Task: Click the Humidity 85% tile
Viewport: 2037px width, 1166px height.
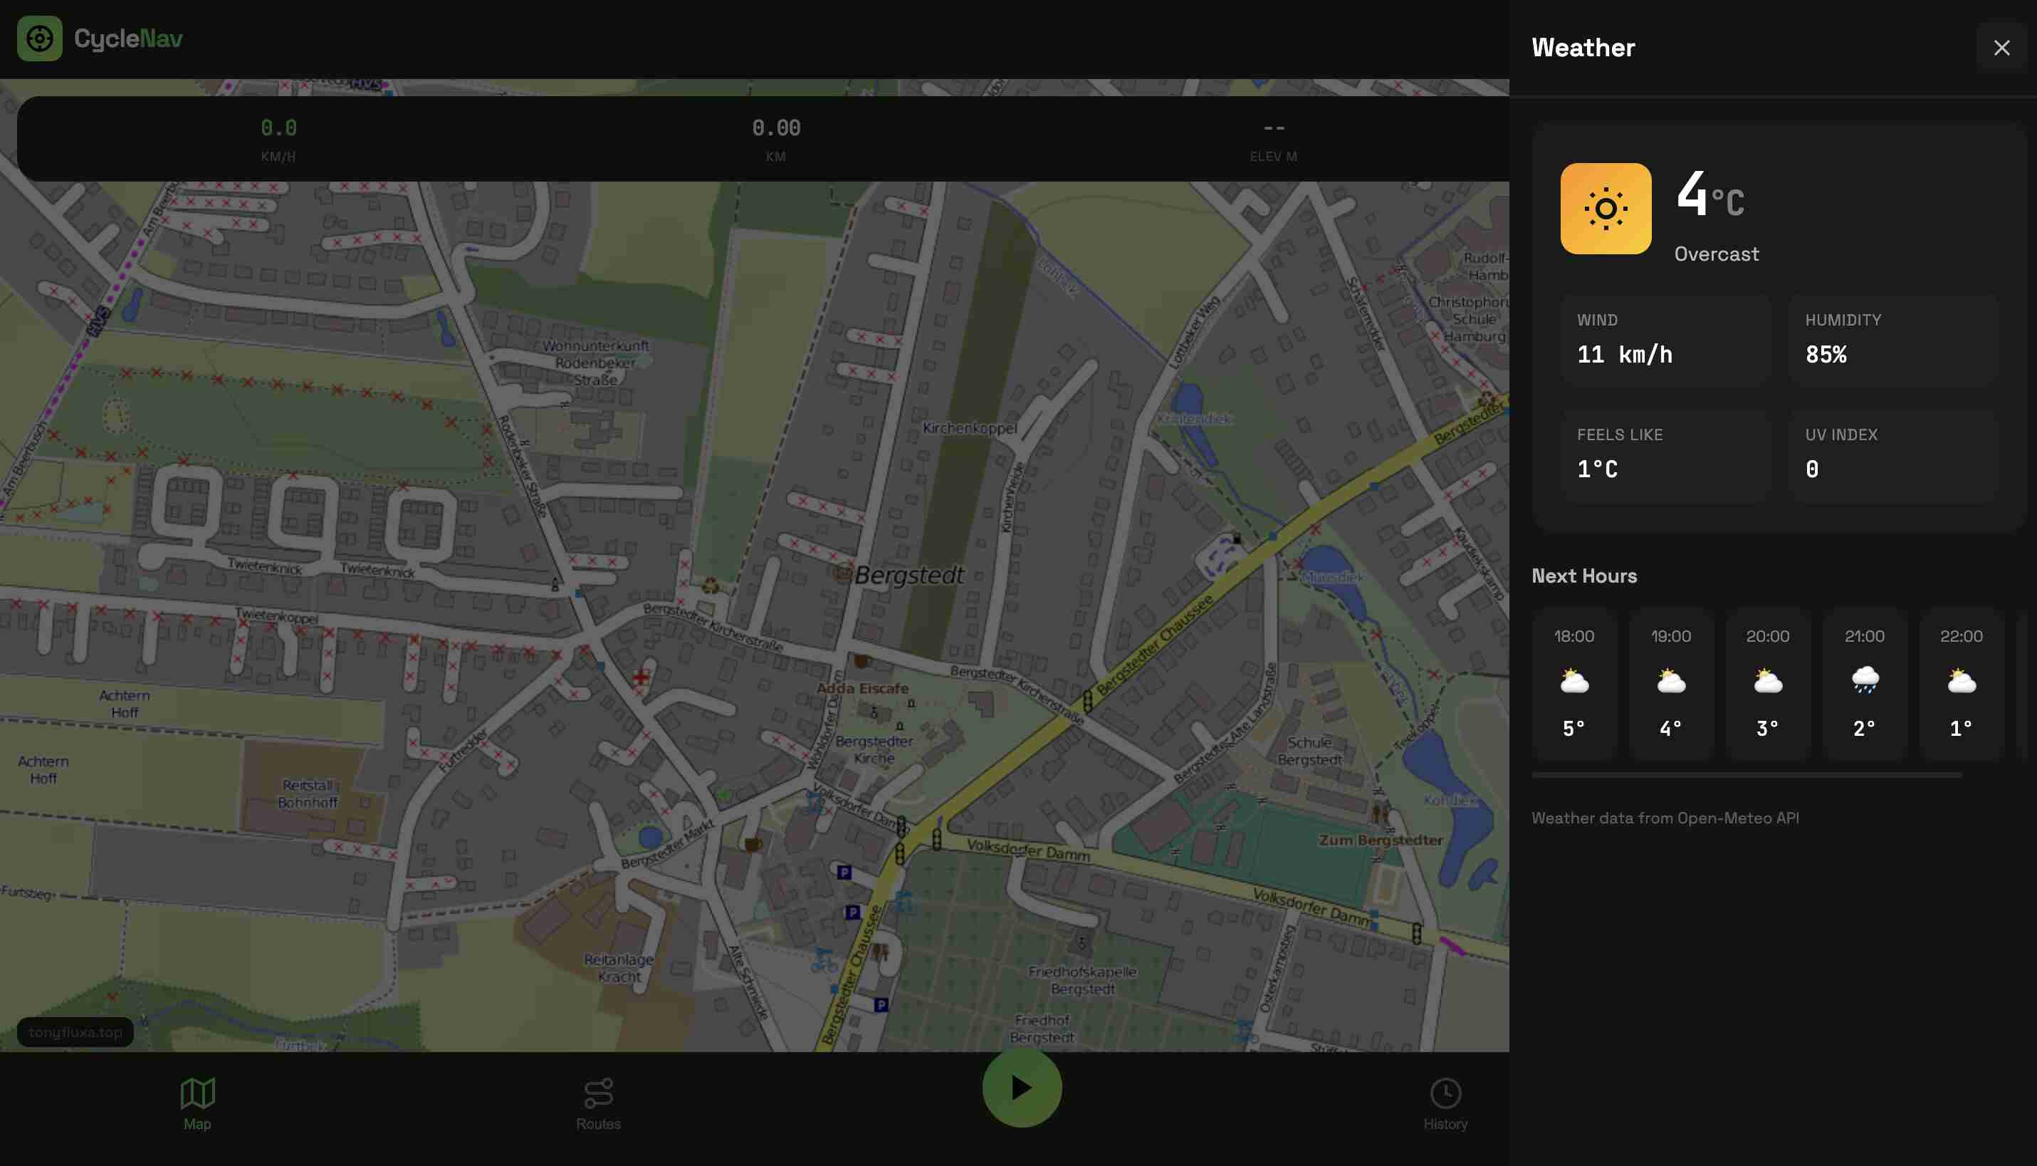Action: point(1893,341)
